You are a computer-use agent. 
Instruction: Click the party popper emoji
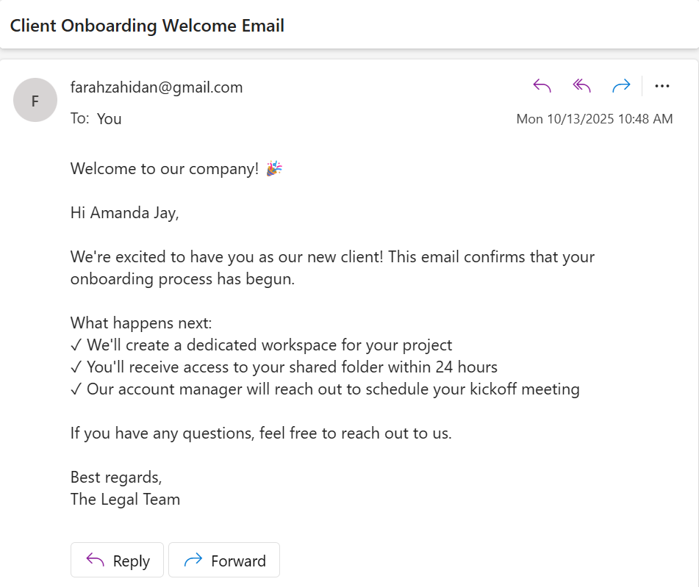tap(274, 169)
